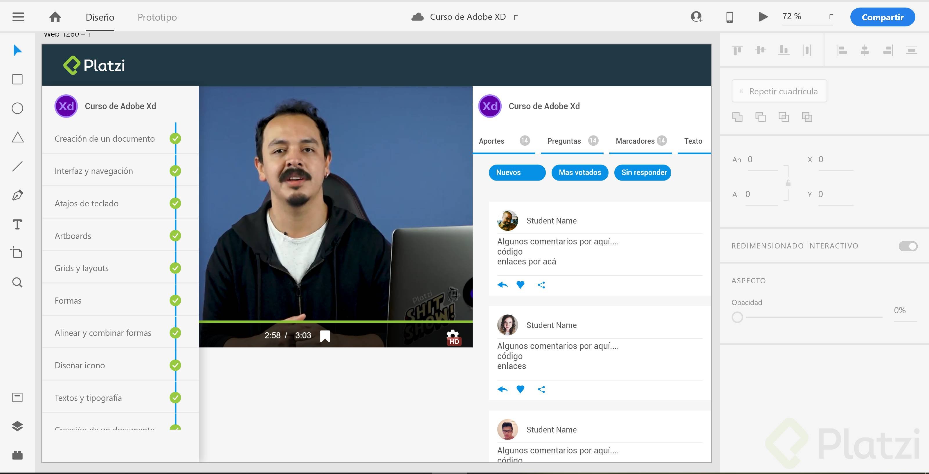This screenshot has width=929, height=474.
Task: Select the Text tool
Action: [x=17, y=225]
